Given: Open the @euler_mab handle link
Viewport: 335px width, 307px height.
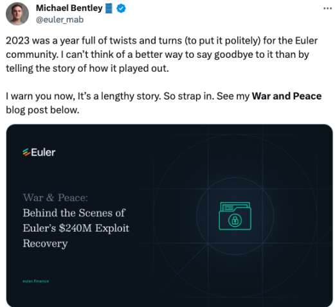Looking at the screenshot, I should (x=60, y=20).
